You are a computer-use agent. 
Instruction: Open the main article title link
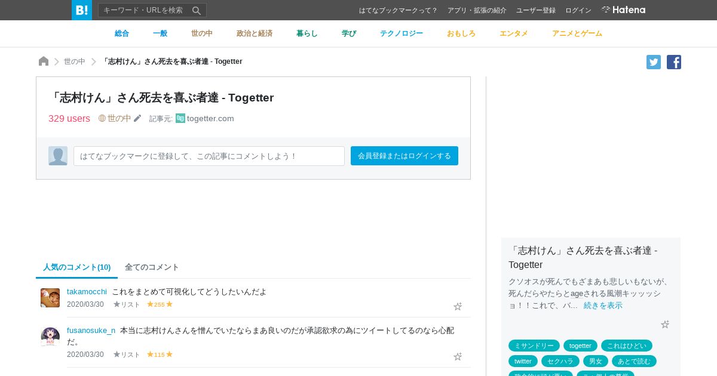[161, 97]
